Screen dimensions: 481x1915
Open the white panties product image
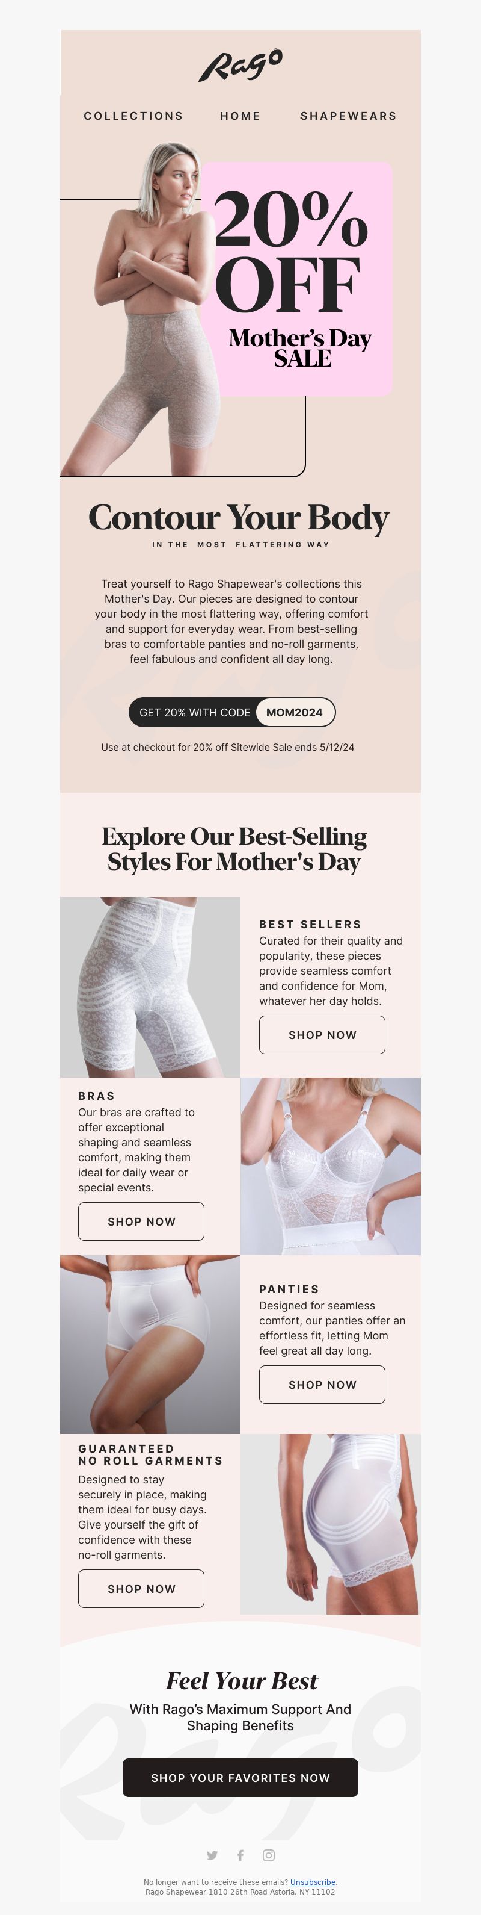150,1344
